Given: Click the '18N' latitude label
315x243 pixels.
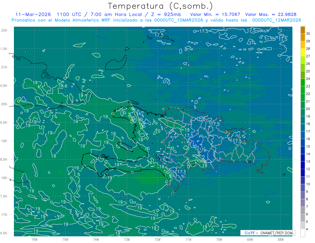Looking at the screenshot, I should [x=4, y=178].
